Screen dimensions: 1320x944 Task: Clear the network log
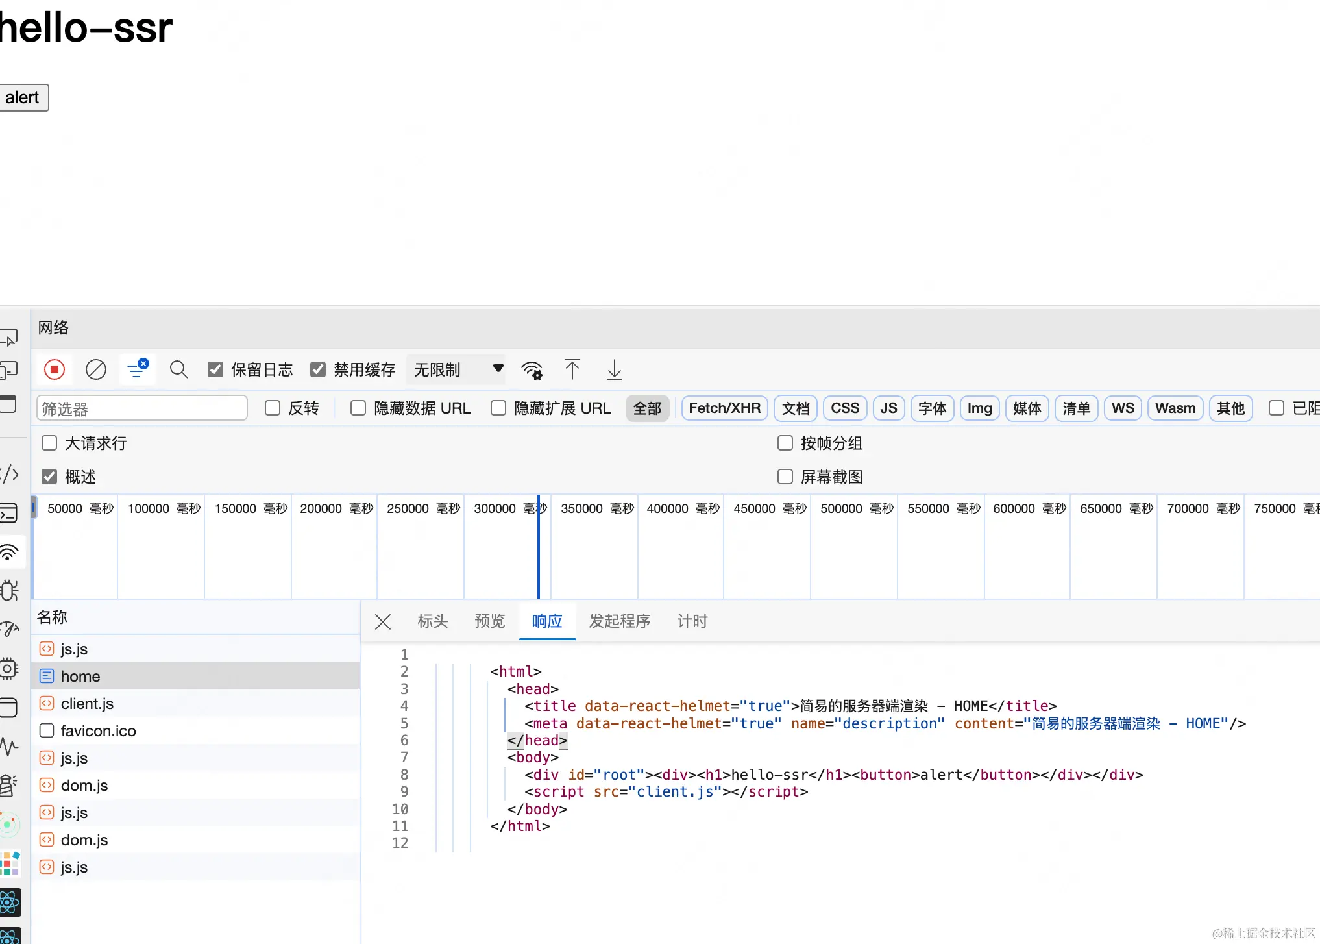96,369
